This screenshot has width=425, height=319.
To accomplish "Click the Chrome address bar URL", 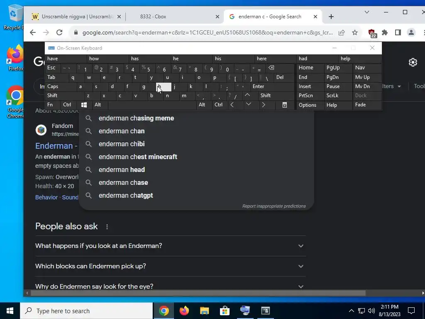I will pos(208,32).
